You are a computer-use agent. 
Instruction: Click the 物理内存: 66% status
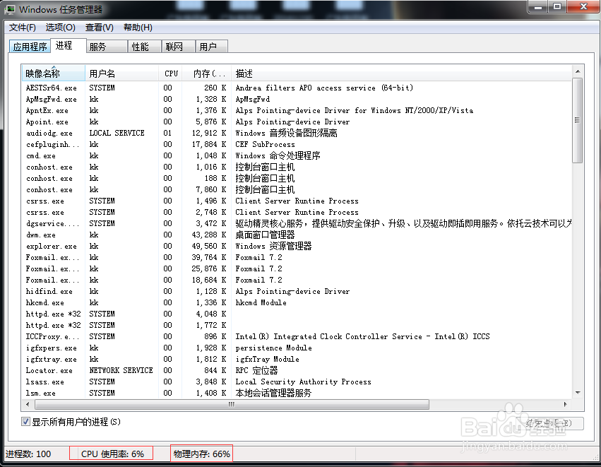pyautogui.click(x=201, y=454)
